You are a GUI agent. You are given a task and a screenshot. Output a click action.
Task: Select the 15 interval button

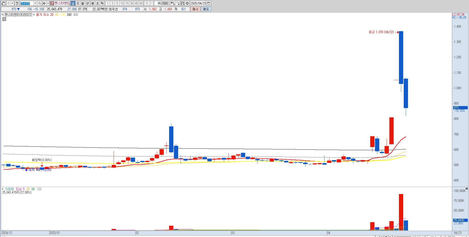[x=127, y=3]
